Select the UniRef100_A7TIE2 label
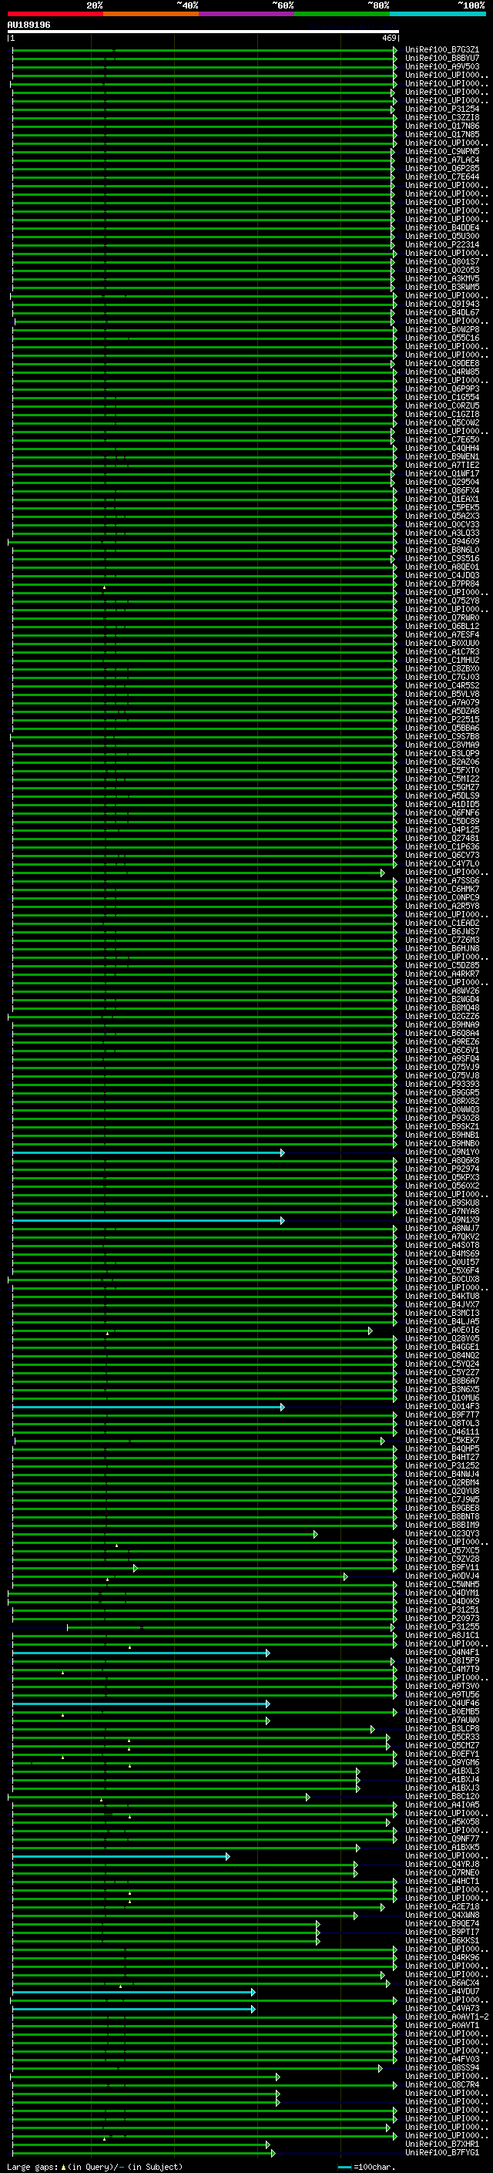This screenshot has height=2173, width=493. coord(442,465)
